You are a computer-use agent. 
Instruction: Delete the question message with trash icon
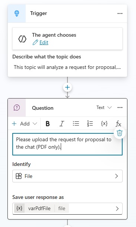click(x=120, y=133)
